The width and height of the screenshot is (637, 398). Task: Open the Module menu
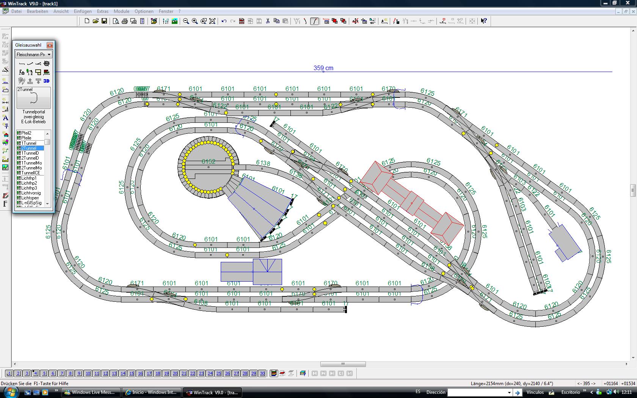click(x=121, y=11)
